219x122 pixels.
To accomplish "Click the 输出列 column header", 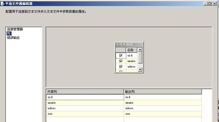I will click(x=163, y=92).
